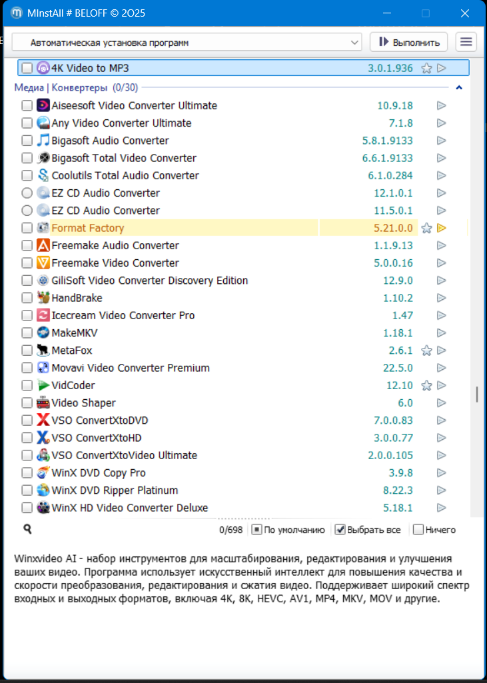Click the VSO ConvertXtoDVD red X icon

[x=43, y=420]
